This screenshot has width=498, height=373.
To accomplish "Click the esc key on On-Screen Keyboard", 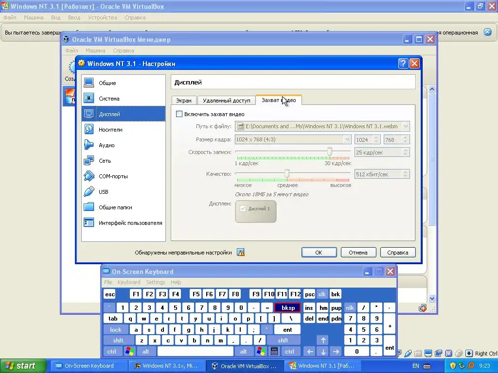I will (110, 294).
